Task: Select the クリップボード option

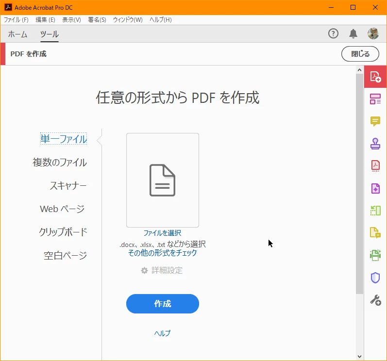Action: click(63, 232)
